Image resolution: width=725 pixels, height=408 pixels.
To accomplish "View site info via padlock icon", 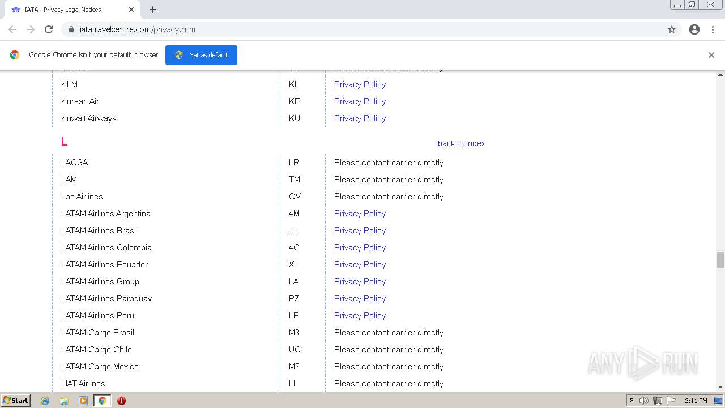I will click(x=71, y=29).
